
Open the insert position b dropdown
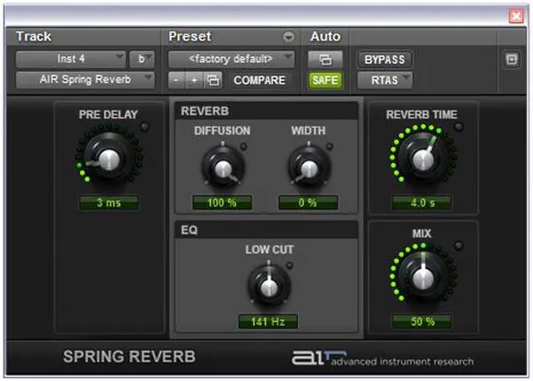click(142, 59)
